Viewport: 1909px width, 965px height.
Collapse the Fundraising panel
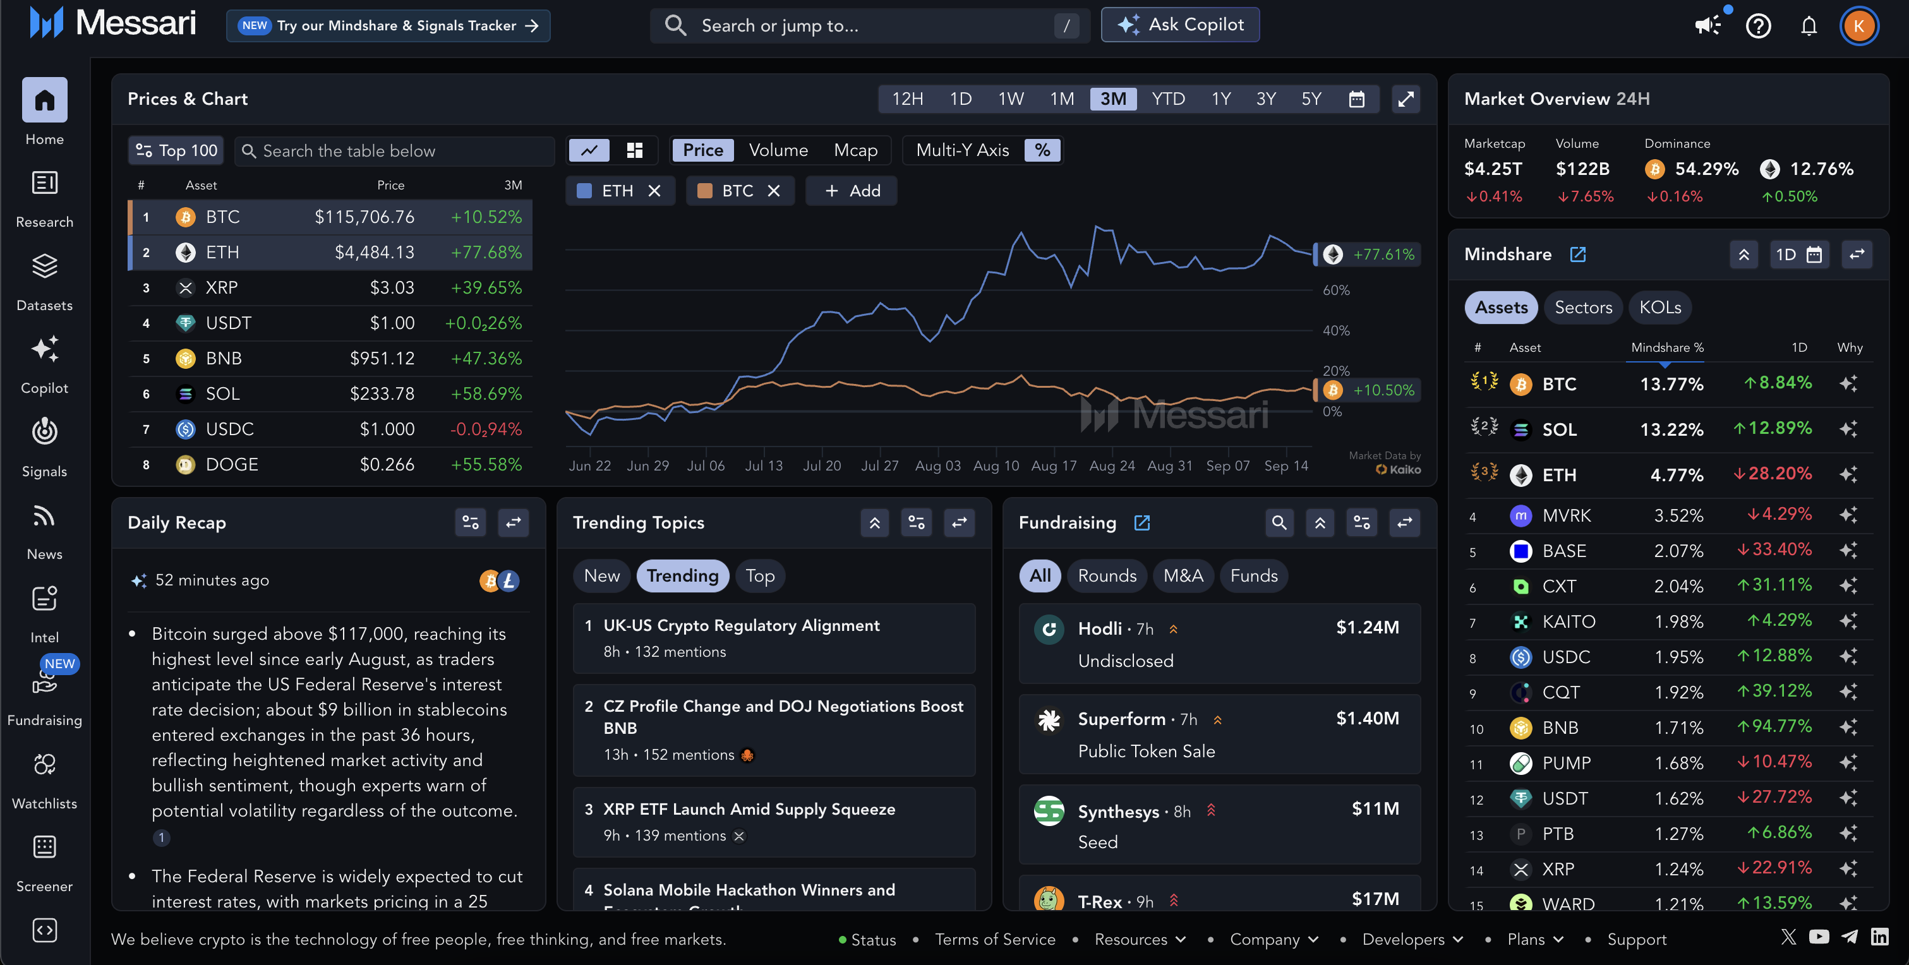click(x=1320, y=522)
